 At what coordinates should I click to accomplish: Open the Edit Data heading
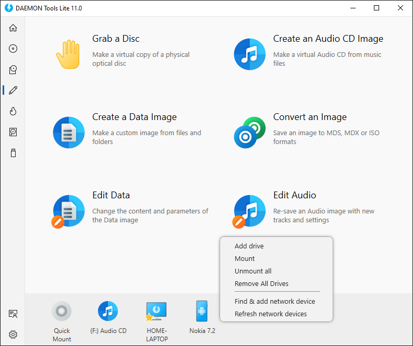coord(111,195)
